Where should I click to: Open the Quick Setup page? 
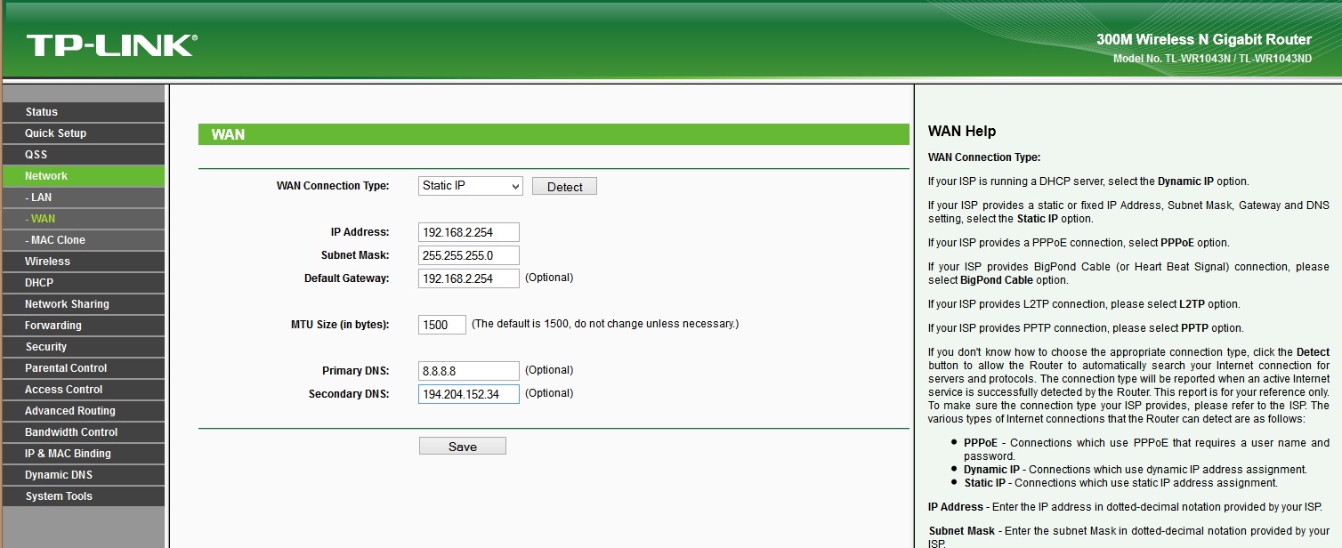pyautogui.click(x=83, y=133)
